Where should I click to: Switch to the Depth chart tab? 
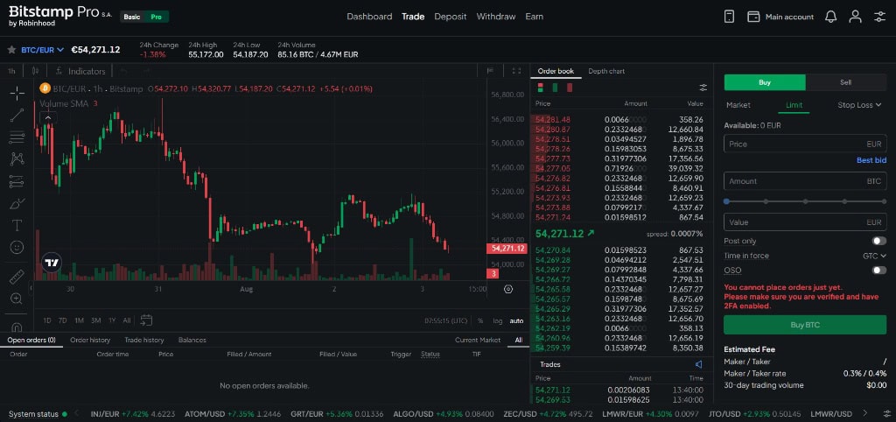[x=606, y=71]
